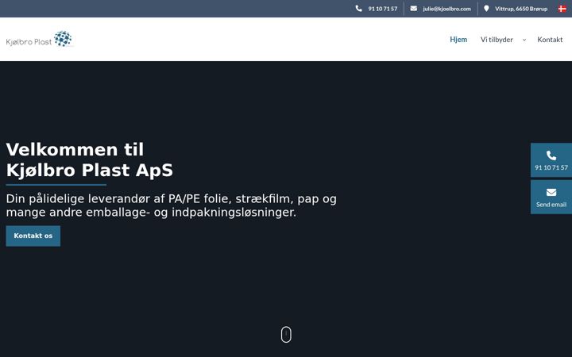Click the Send email side button label

point(551,205)
